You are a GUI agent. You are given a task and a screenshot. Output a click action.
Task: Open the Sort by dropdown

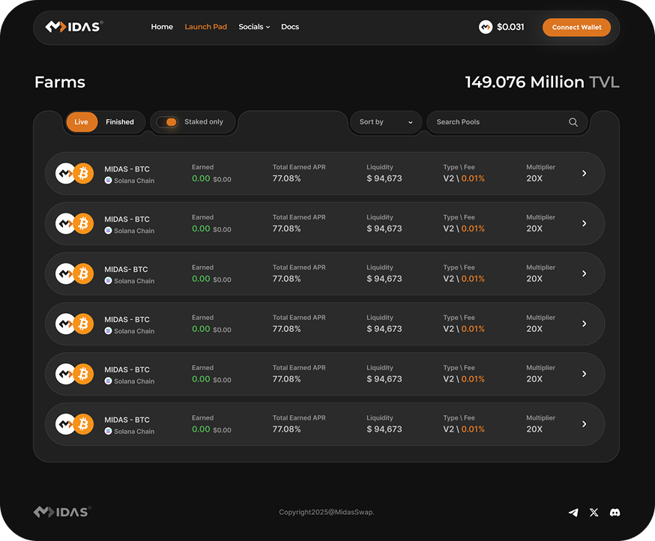pyautogui.click(x=386, y=122)
